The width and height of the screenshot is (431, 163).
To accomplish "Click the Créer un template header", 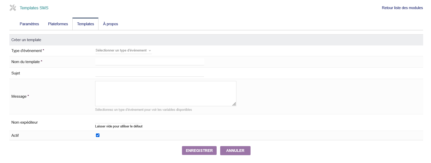I will 26,40.
